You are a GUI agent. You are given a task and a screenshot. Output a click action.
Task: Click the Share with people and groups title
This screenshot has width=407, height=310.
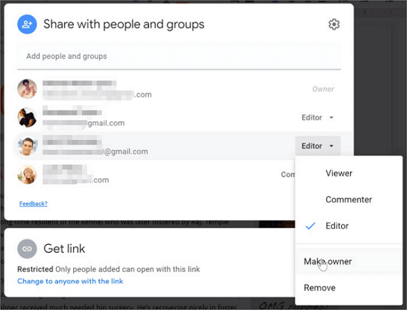(123, 24)
